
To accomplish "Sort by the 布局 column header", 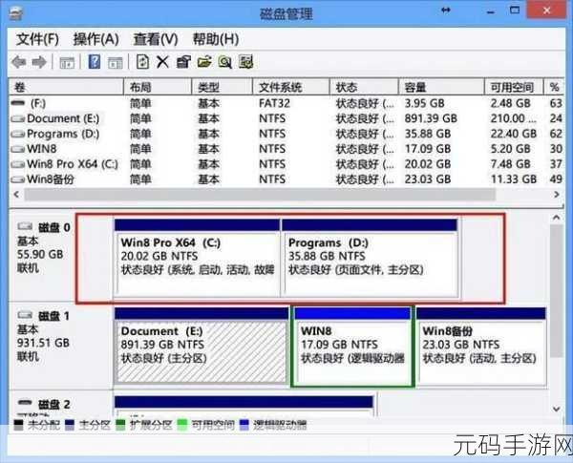I will 158,87.
